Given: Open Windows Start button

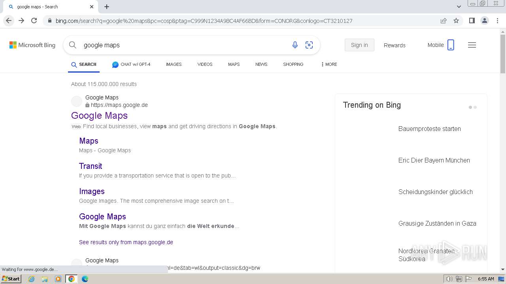Looking at the screenshot, I should [x=11, y=279].
